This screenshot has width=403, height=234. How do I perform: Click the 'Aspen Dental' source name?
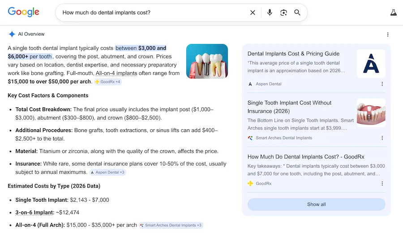pyautogui.click(x=268, y=84)
